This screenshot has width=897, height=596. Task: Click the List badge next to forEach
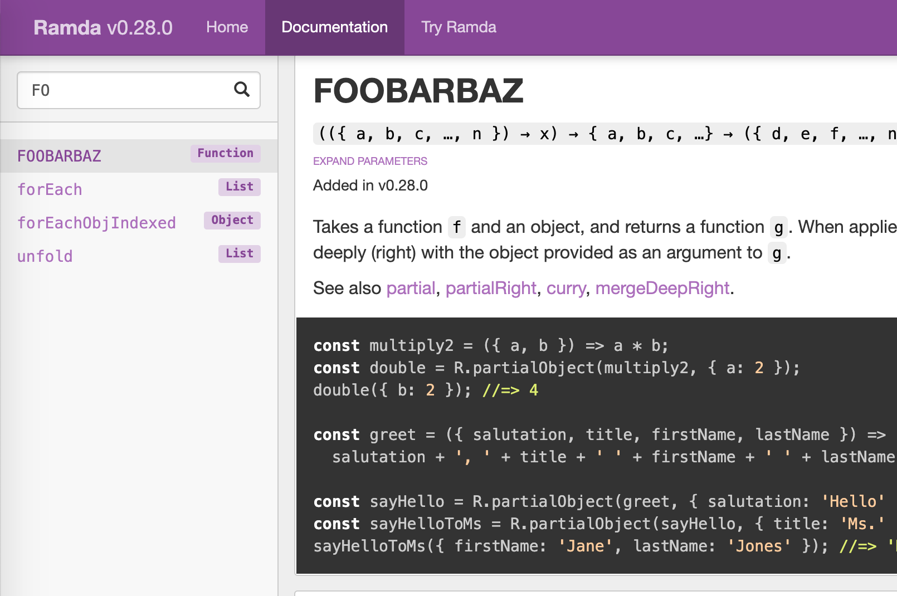coord(239,187)
